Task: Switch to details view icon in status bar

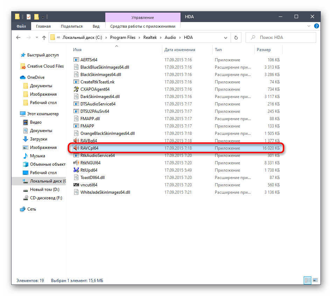Action: tap(308, 280)
